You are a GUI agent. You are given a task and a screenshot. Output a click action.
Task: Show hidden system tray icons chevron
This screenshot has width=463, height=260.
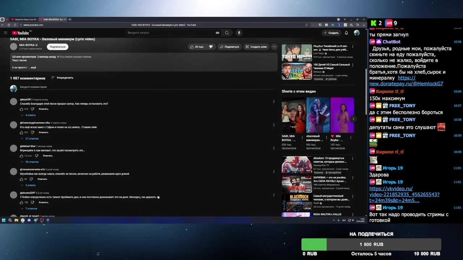(x=334, y=220)
